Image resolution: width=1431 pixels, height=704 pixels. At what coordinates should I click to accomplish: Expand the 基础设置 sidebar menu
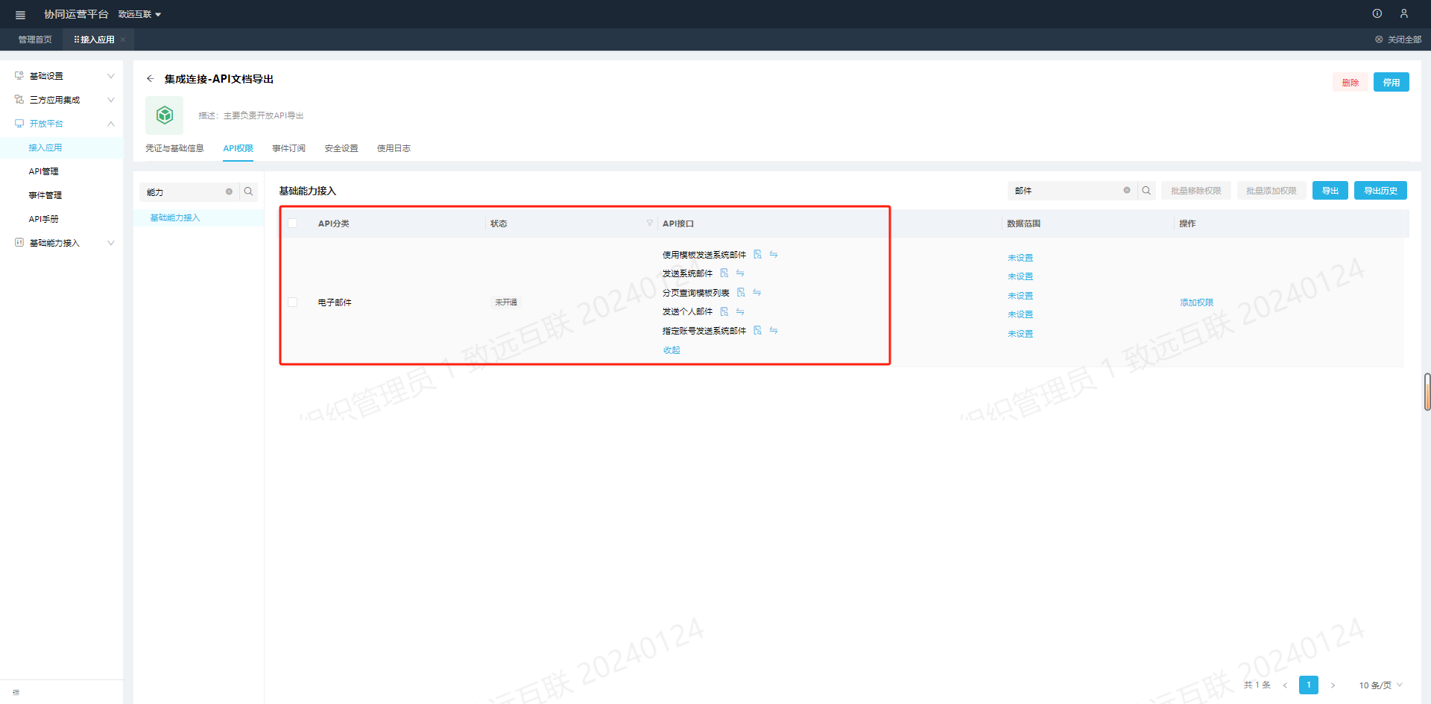tap(62, 76)
